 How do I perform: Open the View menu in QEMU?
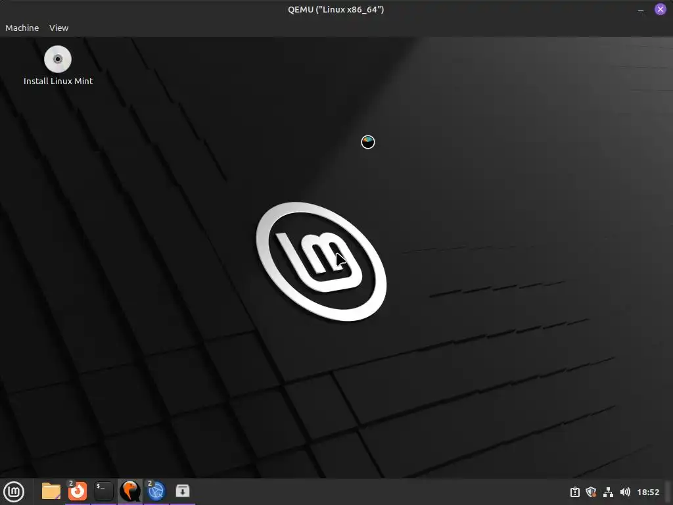tap(58, 28)
